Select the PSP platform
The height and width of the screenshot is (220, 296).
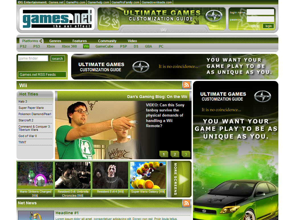(124, 46)
